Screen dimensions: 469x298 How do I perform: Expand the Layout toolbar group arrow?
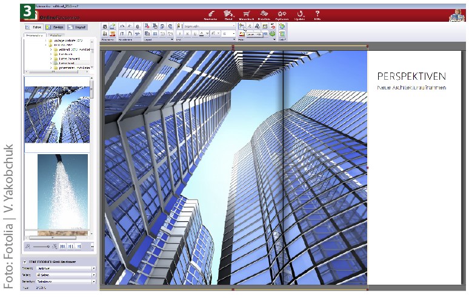click(172, 39)
